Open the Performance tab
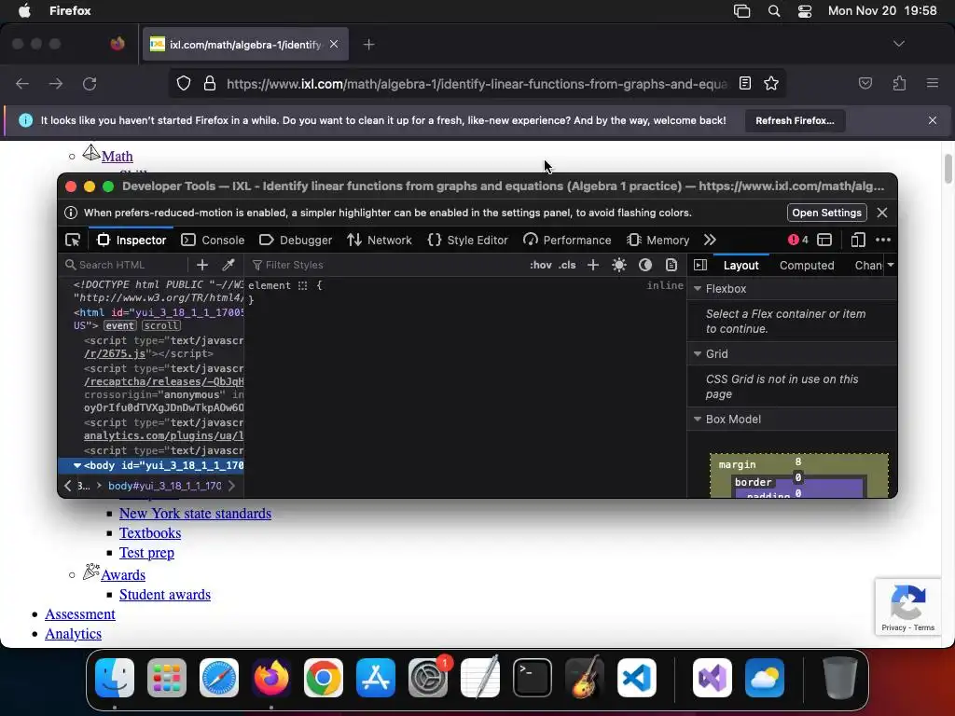955x716 pixels. point(567,240)
